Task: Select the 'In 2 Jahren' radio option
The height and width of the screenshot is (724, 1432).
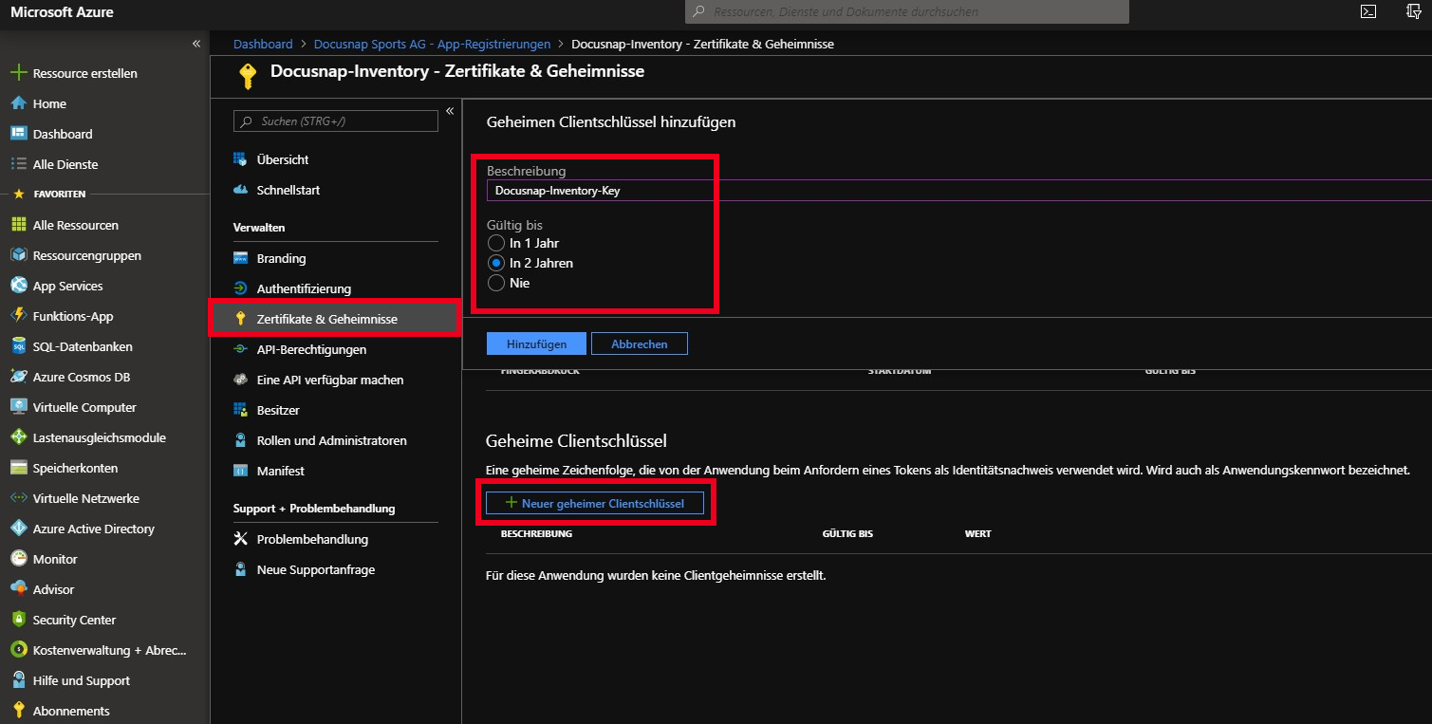Action: [495, 263]
